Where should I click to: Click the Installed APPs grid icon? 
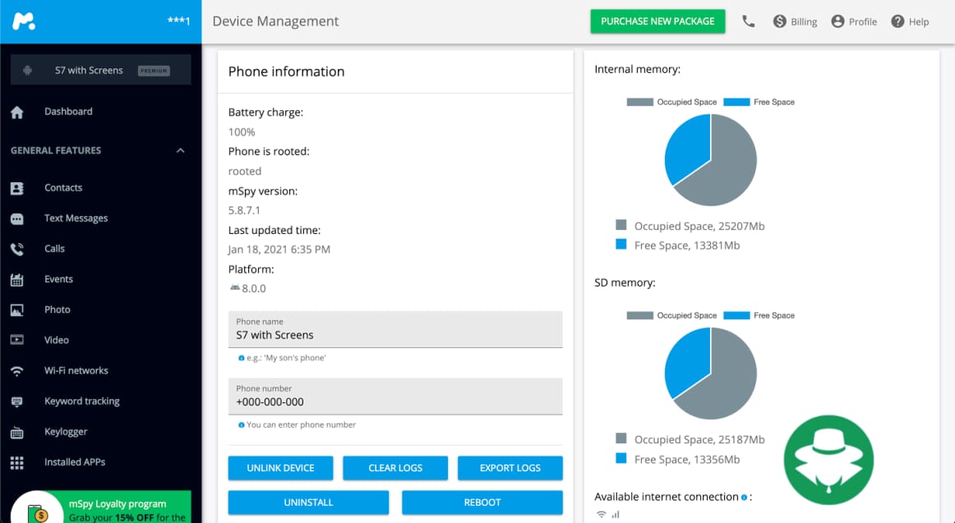coord(16,462)
